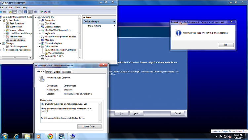The height and width of the screenshot is (140, 248).
Task: Switch to the Details tab
Action: coord(57,72)
